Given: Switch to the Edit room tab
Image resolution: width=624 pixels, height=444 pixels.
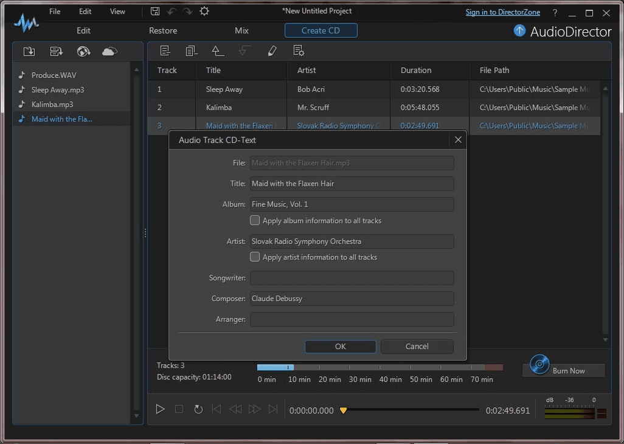Looking at the screenshot, I should 83,30.
